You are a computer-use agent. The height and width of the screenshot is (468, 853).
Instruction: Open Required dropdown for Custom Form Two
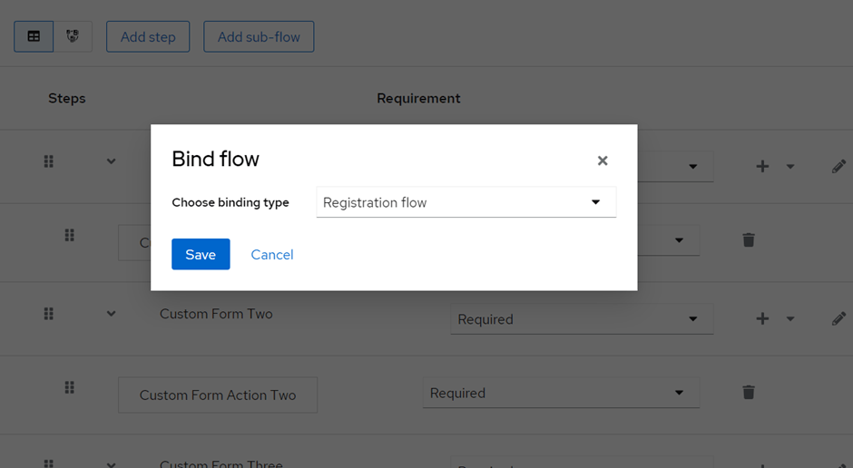(582, 319)
